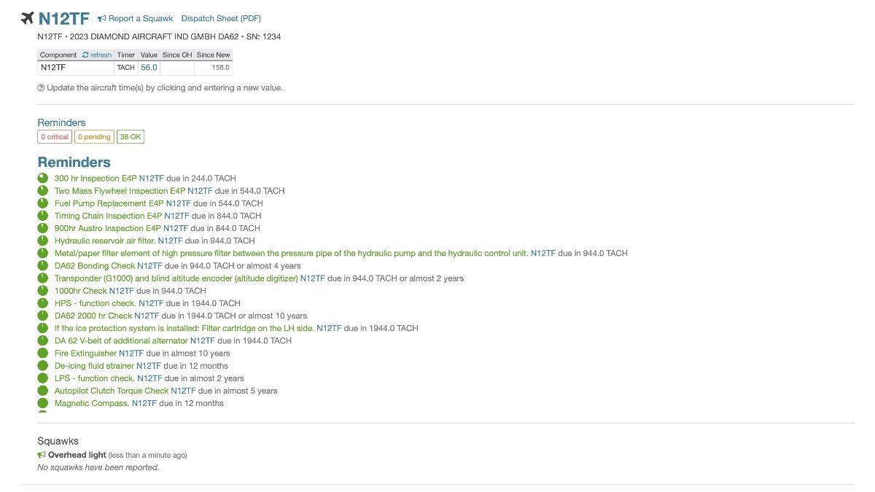Click the green status icon for Fire Extinguisher

coord(42,353)
